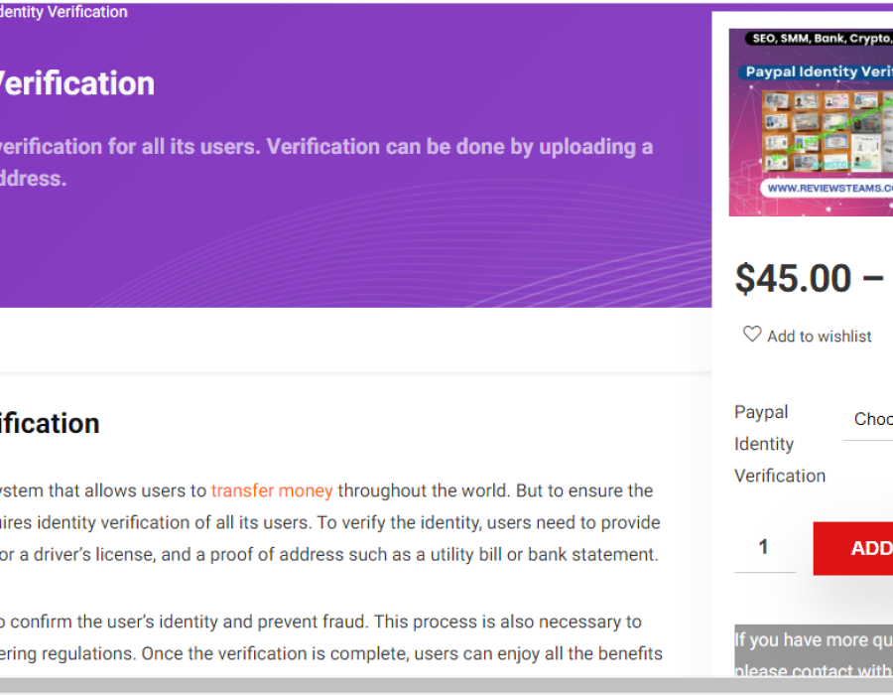Screen dimensions: 893x695
Task: Click the 'Paypal Identity Verification' variation label
Action: click(x=779, y=444)
